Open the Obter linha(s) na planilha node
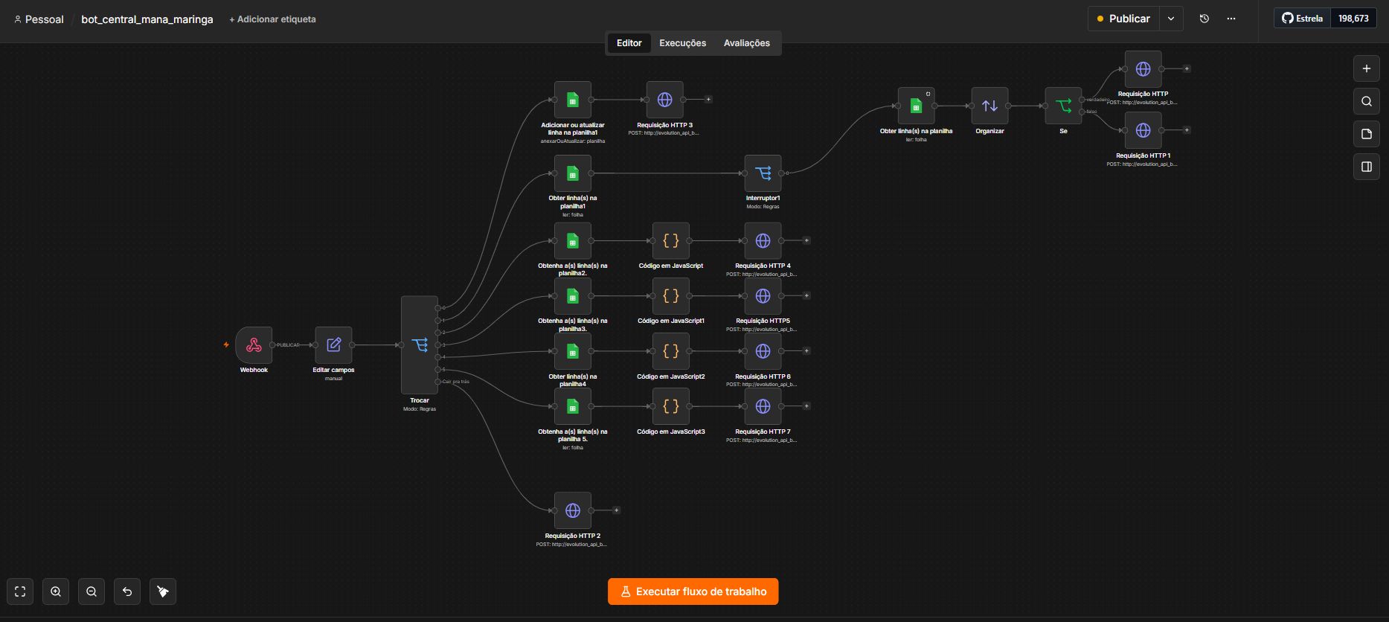1389x622 pixels. 916,106
